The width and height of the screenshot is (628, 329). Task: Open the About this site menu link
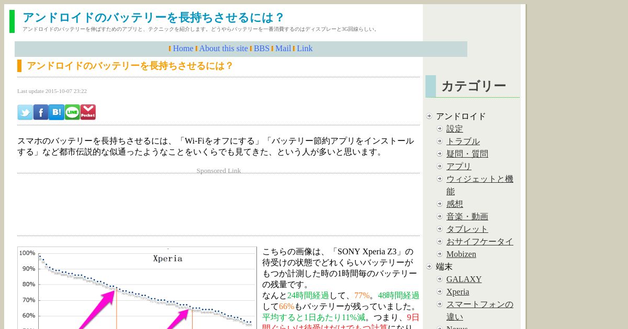pos(223,49)
